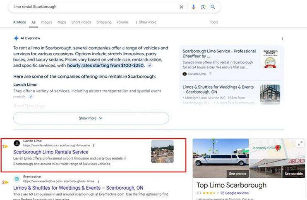Screen dimensions: 307x200
Task: Open AI Overview three-dot options menu
Action: [282, 38]
